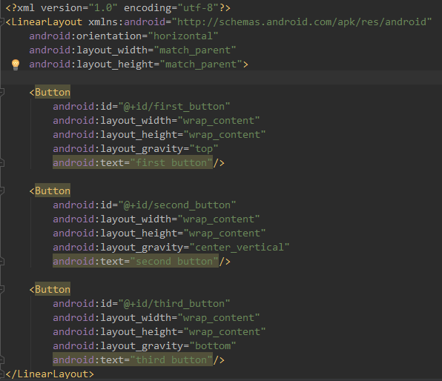Click the schemas.android.com namespace URL
The width and height of the screenshot is (442, 381).
[x=302, y=22]
